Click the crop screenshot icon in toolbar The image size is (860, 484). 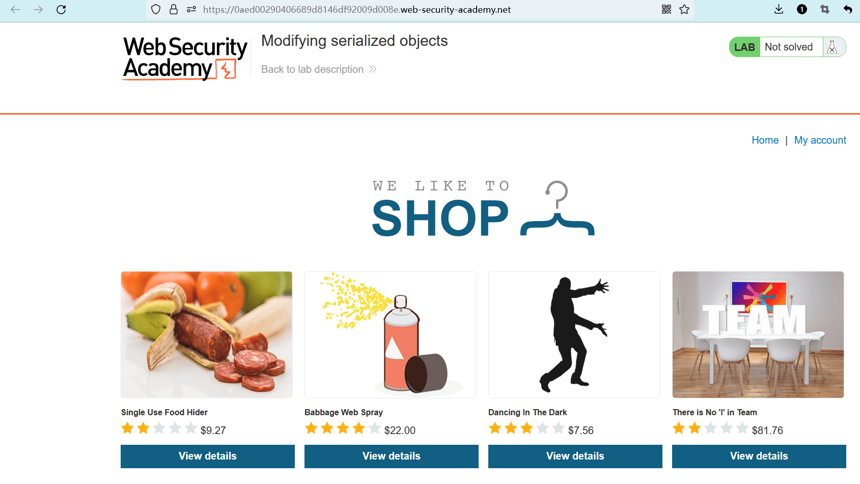click(825, 10)
